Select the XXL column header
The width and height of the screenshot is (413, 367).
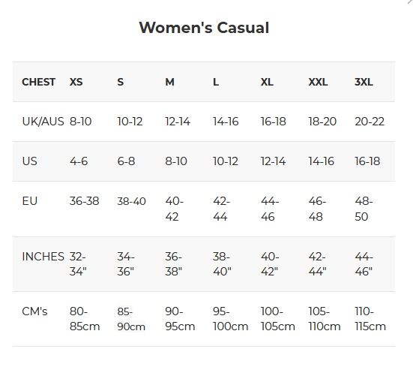point(318,82)
